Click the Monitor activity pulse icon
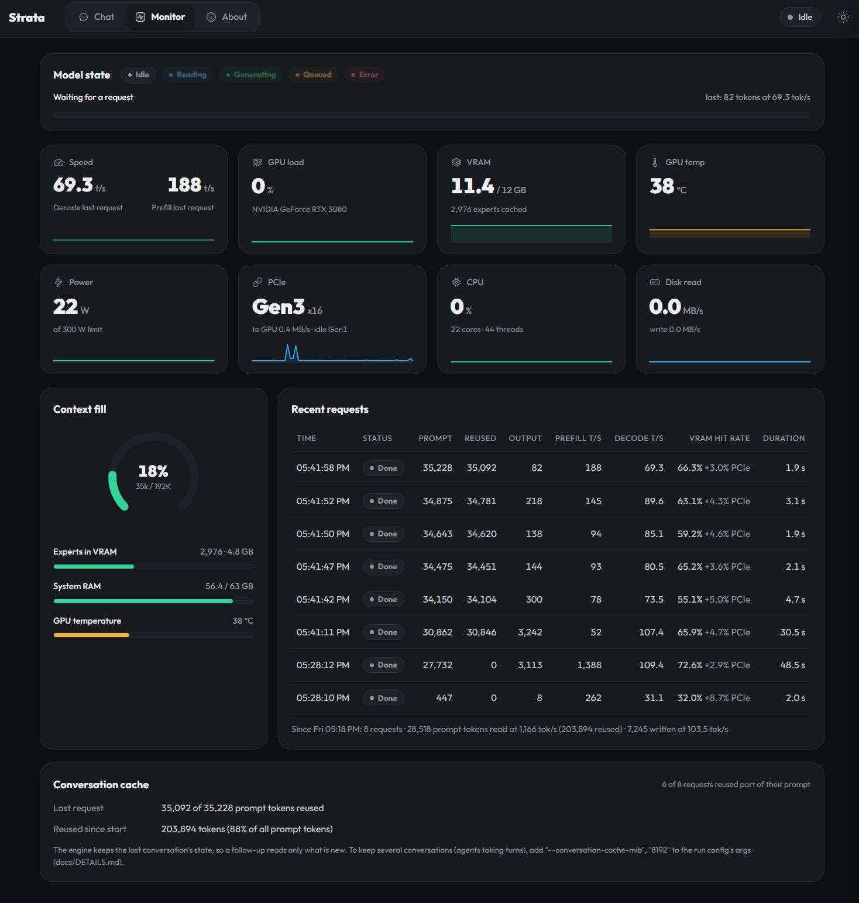The height and width of the screenshot is (903, 859). pyautogui.click(x=140, y=17)
